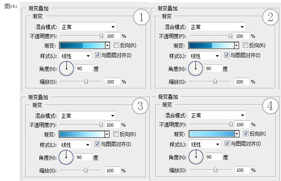Screen dimensions: 281x181
Task: Toggle 与图层对齐 checkbox in panel 2
Action: point(227,55)
